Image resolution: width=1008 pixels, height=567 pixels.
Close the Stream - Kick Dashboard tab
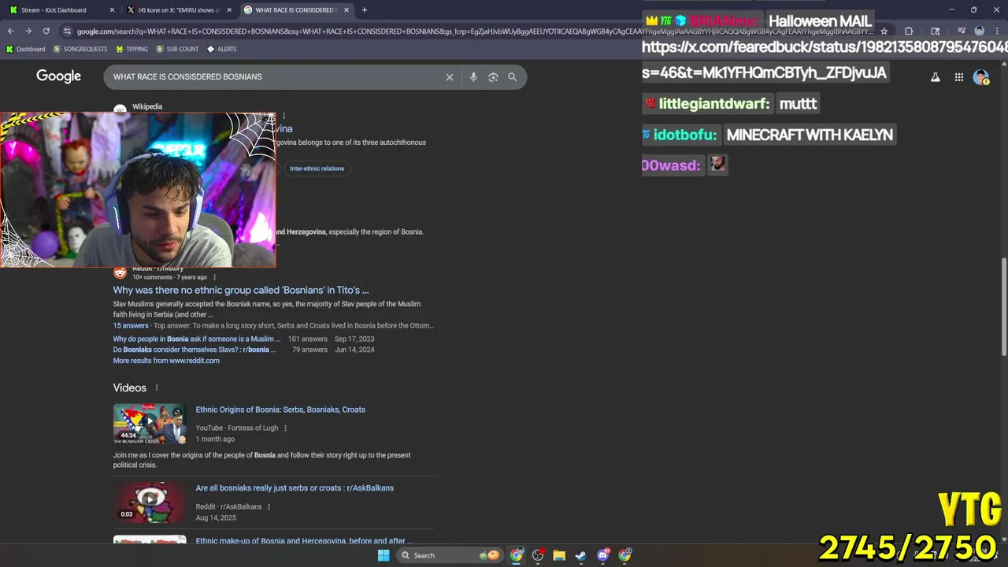pos(111,10)
